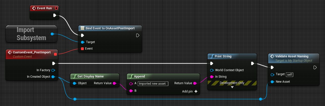Click Import Subsystem output pin

coord(52,34)
